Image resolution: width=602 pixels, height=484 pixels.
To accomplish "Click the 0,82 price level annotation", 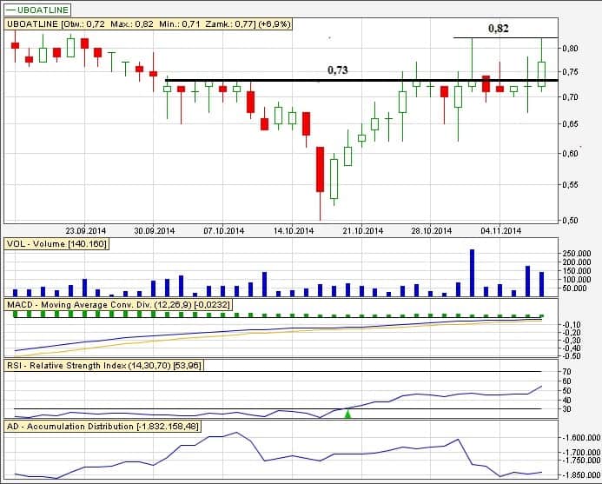I will click(x=499, y=28).
